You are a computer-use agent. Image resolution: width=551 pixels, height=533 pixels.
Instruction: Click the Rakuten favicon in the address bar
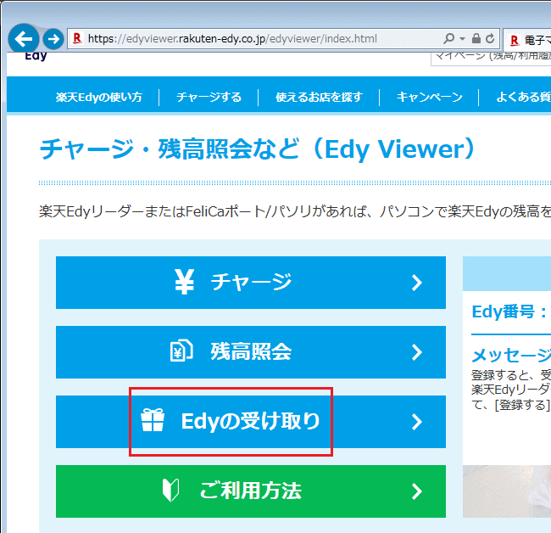coord(77,38)
